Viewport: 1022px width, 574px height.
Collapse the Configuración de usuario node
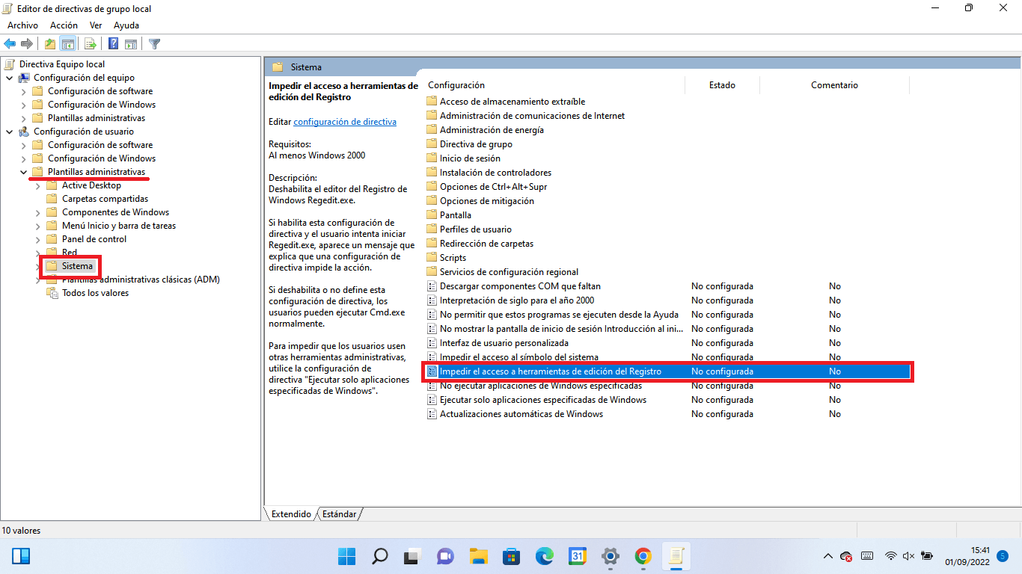point(9,132)
